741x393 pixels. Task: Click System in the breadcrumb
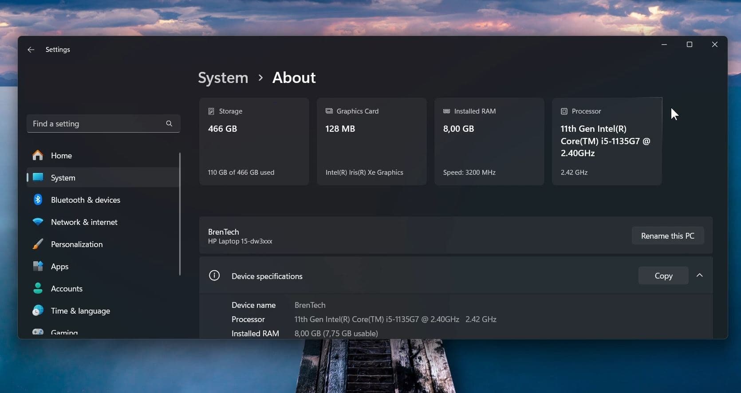coord(223,78)
